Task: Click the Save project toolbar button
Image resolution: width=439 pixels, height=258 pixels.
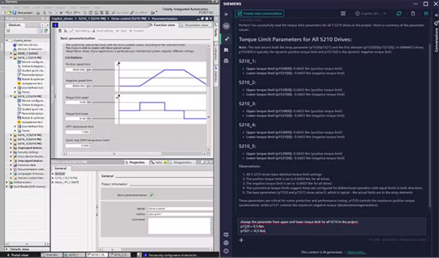Action: (23, 13)
